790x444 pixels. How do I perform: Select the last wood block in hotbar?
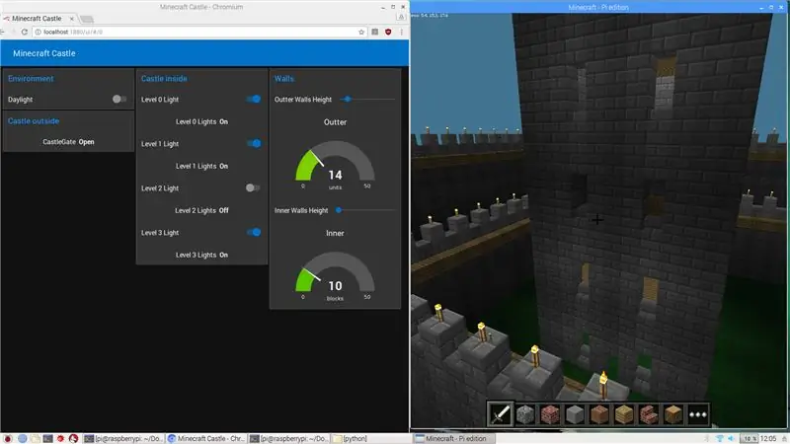673,414
